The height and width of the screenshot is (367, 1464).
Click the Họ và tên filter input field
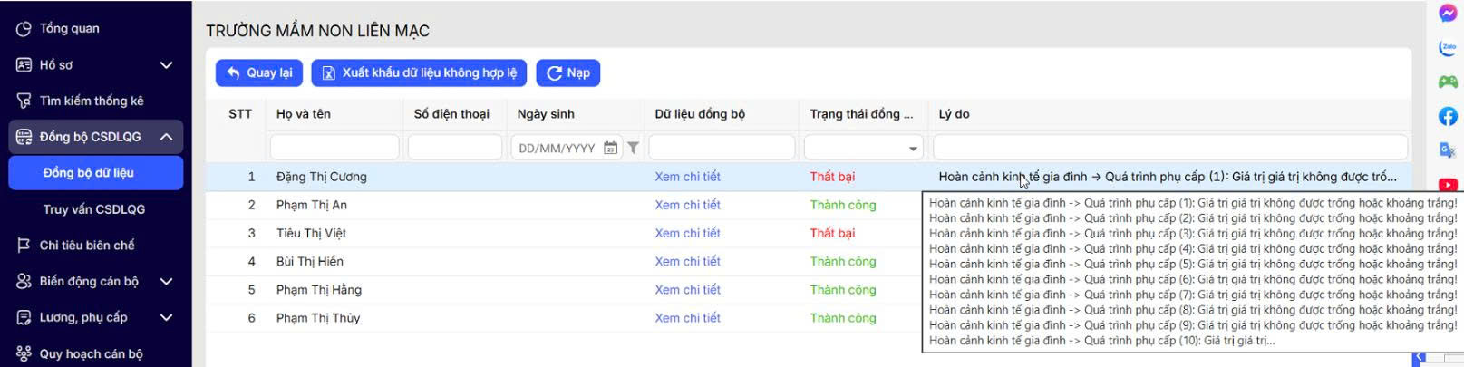[x=334, y=148]
